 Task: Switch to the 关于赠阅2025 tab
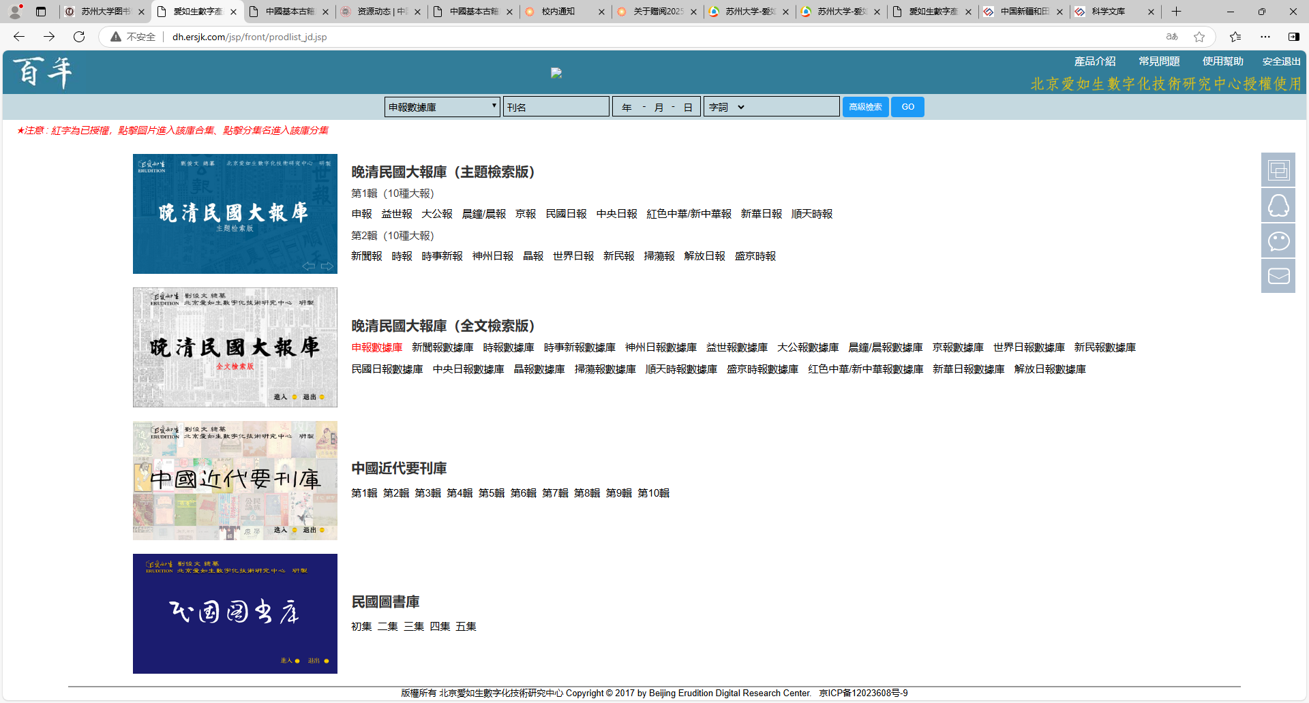click(x=658, y=12)
